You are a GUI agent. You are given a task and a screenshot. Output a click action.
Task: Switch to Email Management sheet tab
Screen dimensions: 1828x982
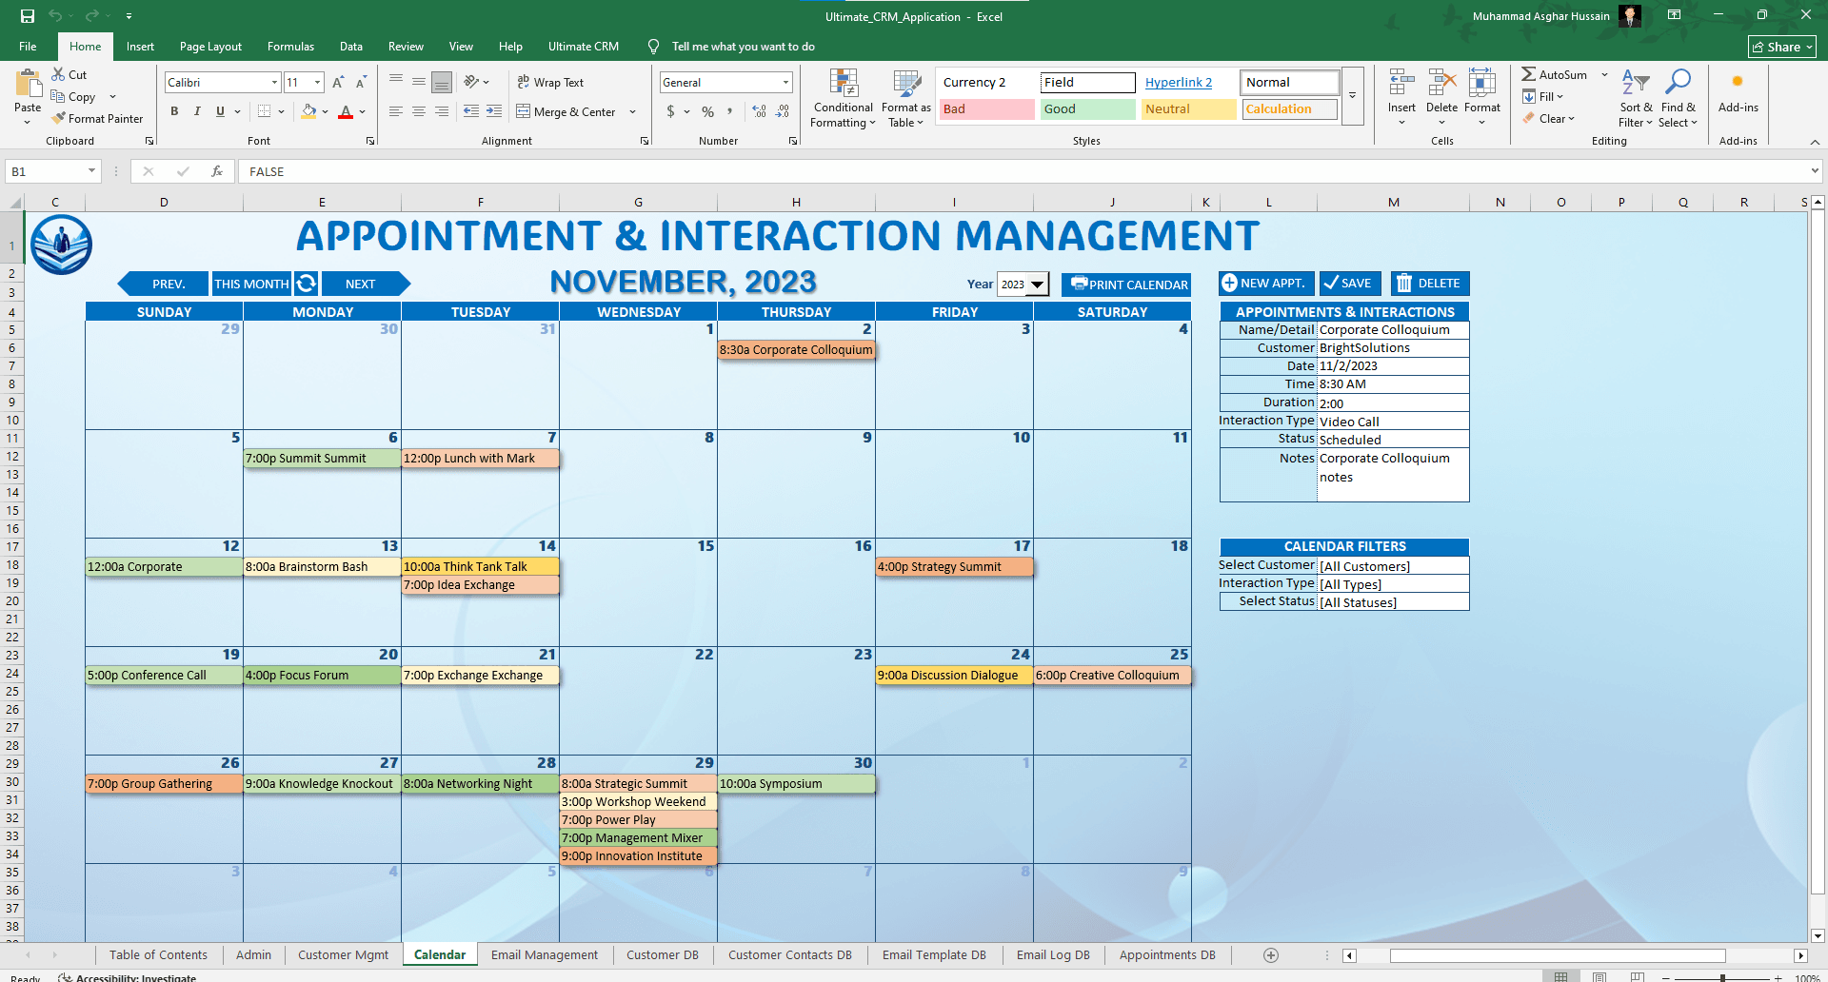[545, 955]
